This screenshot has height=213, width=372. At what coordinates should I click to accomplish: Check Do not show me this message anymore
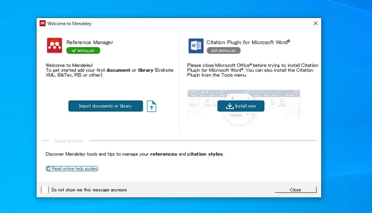click(45, 190)
